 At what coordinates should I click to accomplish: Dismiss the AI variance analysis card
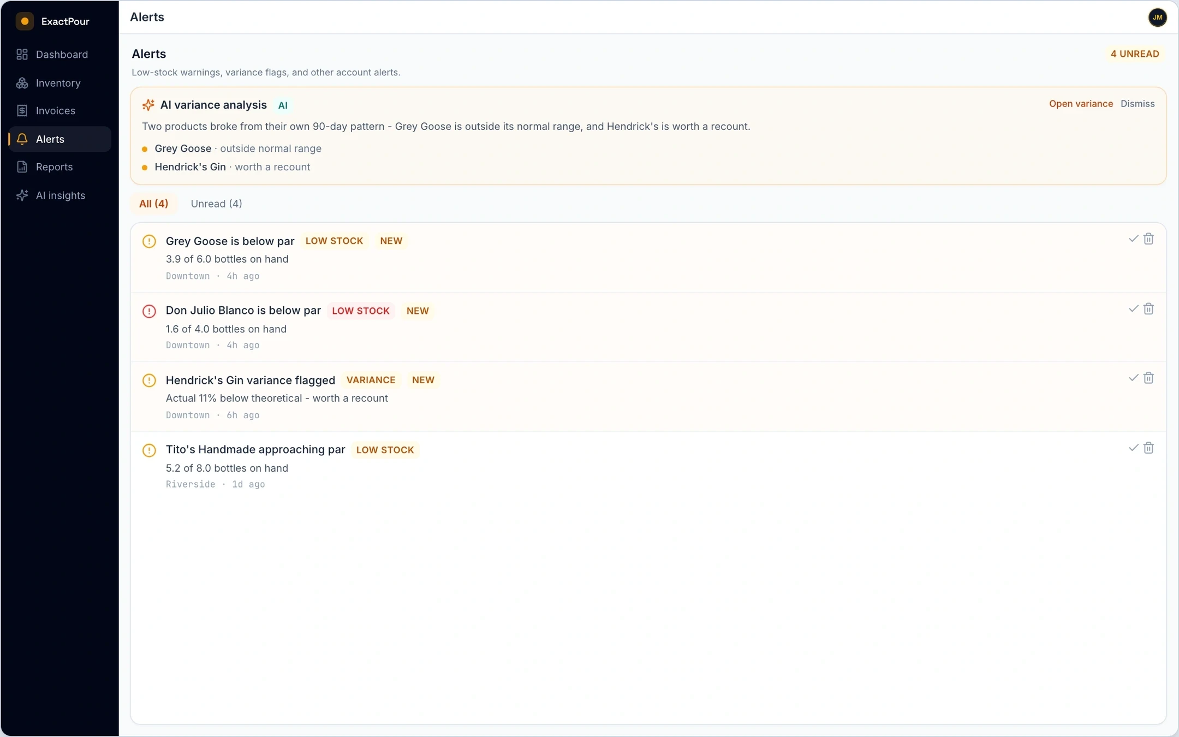pyautogui.click(x=1138, y=104)
